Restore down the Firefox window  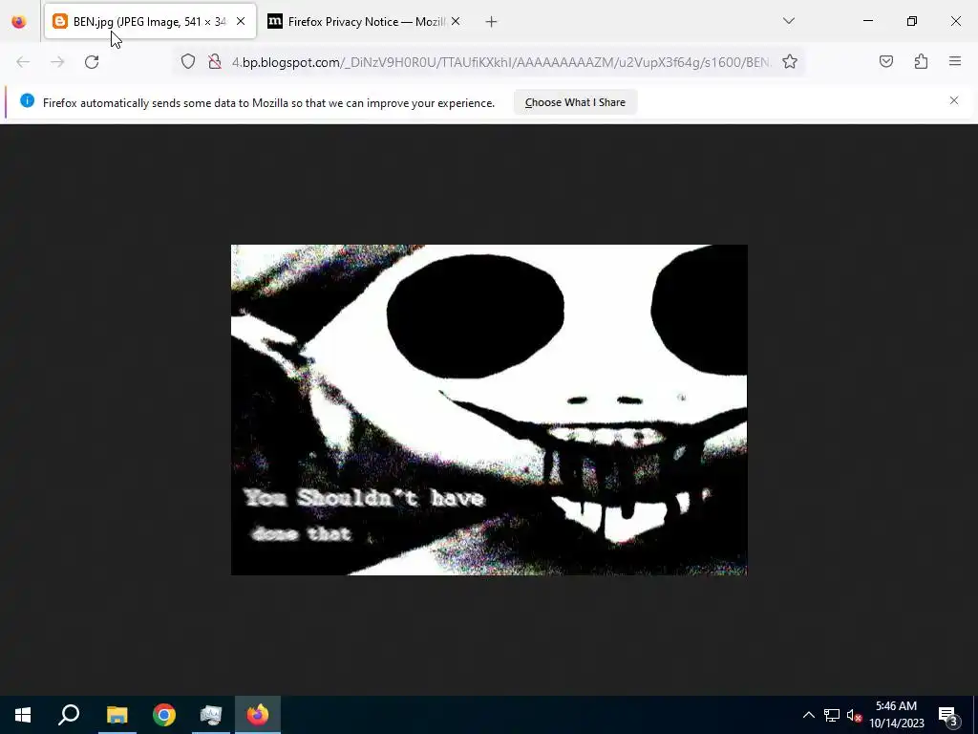tap(912, 21)
